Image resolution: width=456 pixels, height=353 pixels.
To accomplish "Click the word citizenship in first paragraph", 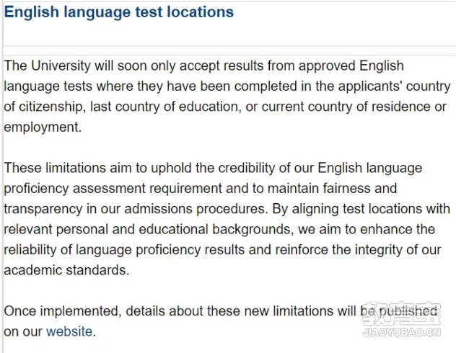I will tap(53, 107).
